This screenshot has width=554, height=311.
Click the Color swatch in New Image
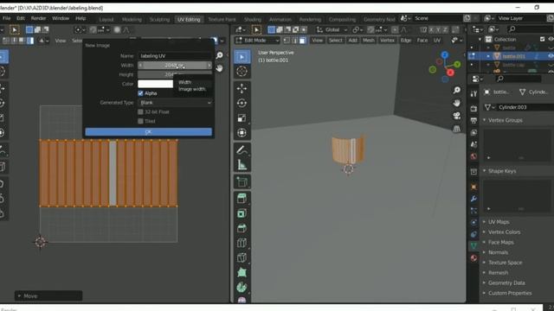pyautogui.click(x=155, y=84)
